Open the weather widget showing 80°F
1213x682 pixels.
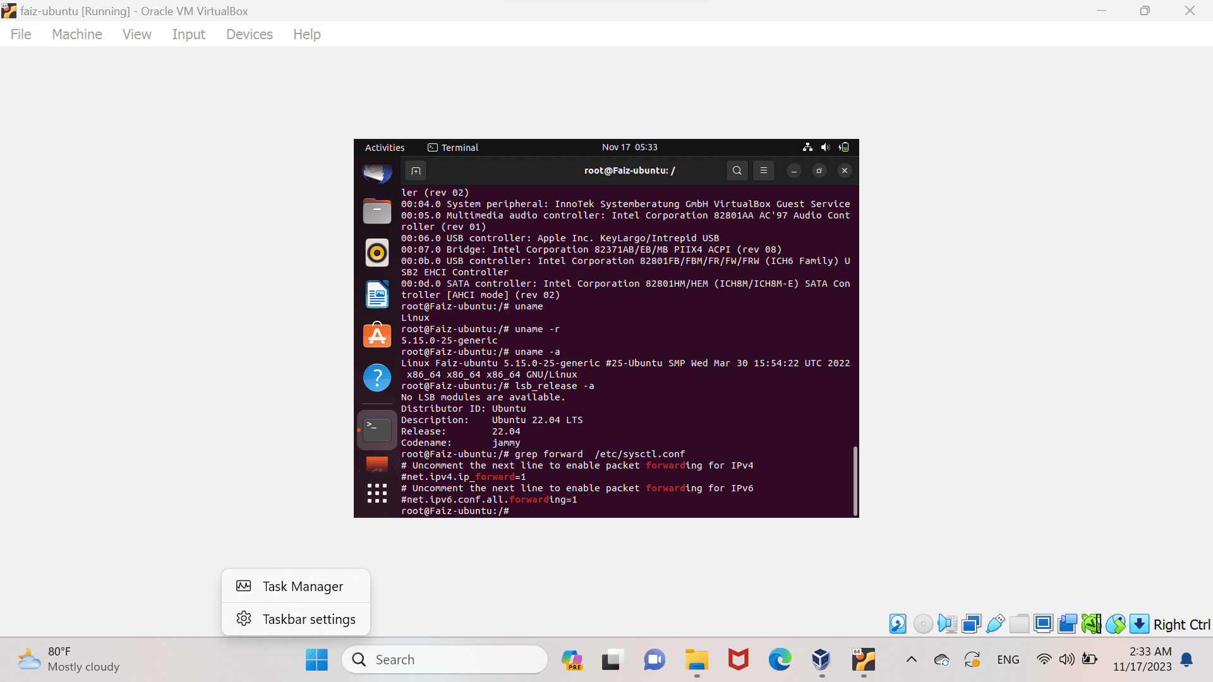click(68, 659)
